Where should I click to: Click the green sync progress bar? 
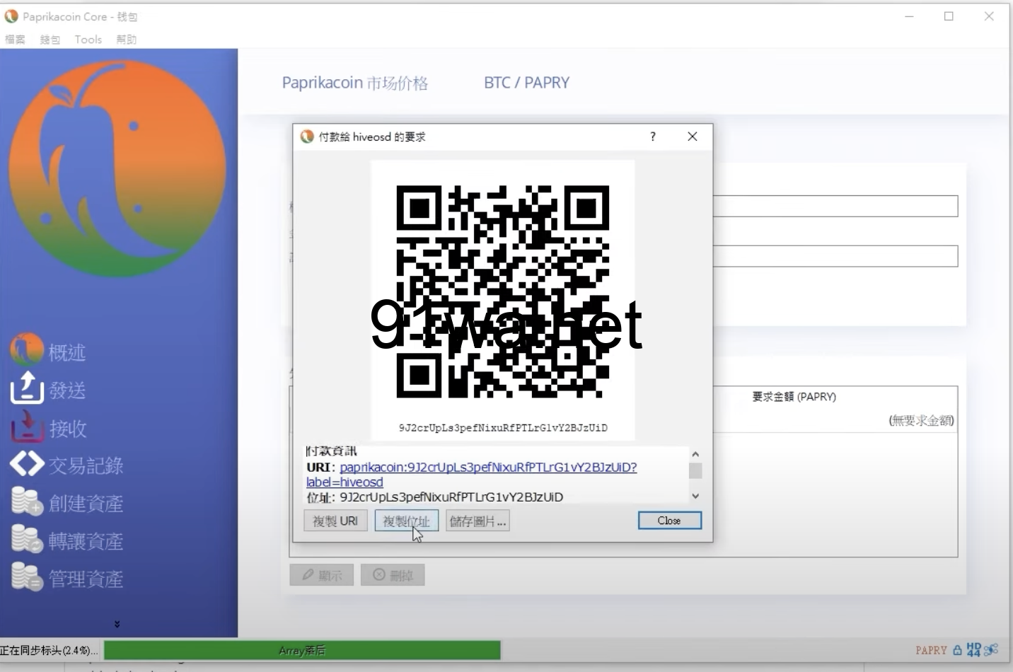pos(302,650)
